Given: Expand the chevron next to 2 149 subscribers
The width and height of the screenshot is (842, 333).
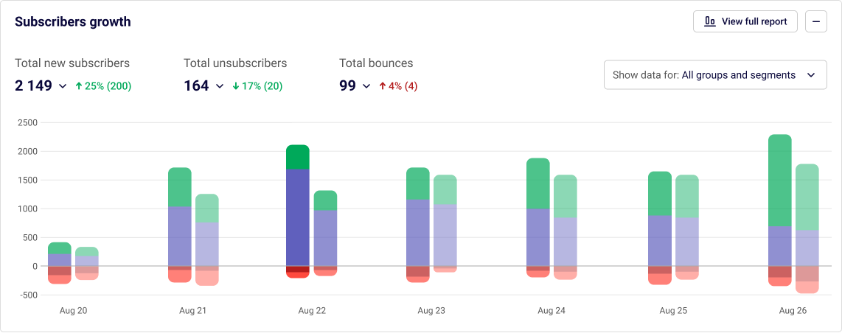Looking at the screenshot, I should (63, 86).
